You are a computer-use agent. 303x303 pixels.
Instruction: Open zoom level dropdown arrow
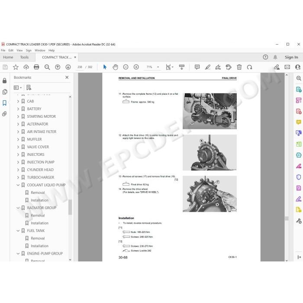point(158,67)
